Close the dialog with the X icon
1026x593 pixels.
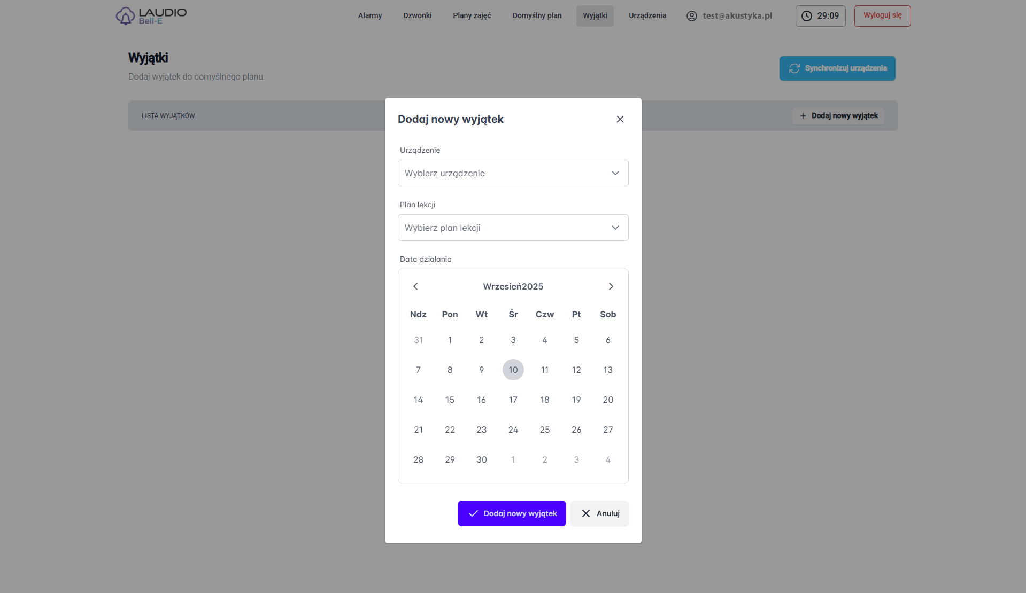620,119
